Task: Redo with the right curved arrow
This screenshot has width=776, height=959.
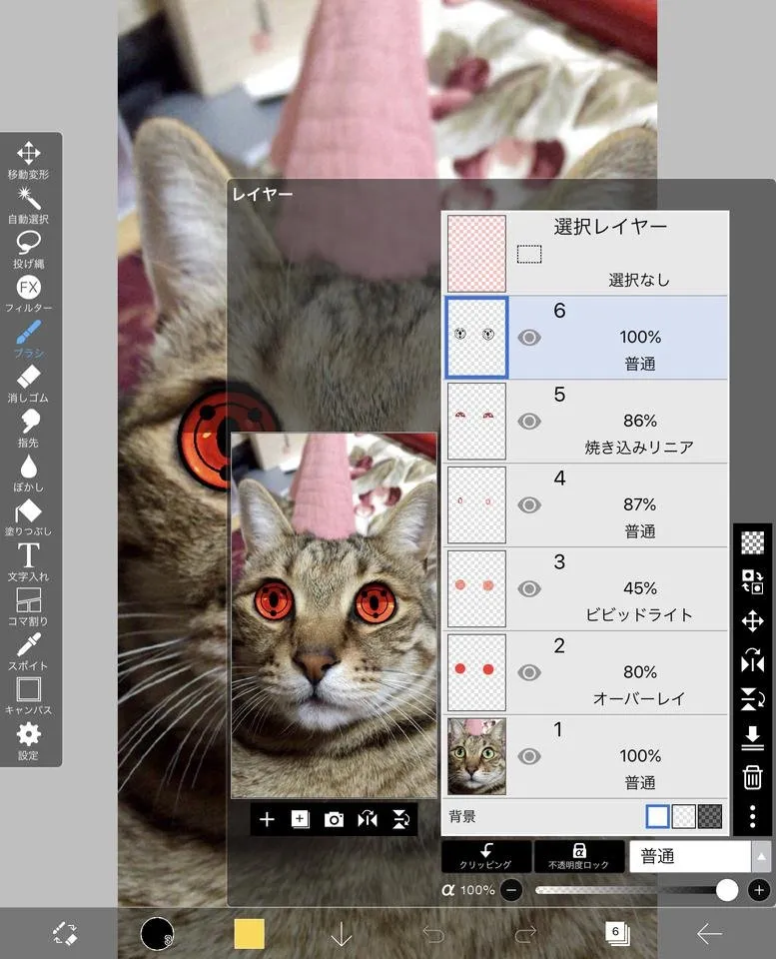Action: [x=525, y=934]
